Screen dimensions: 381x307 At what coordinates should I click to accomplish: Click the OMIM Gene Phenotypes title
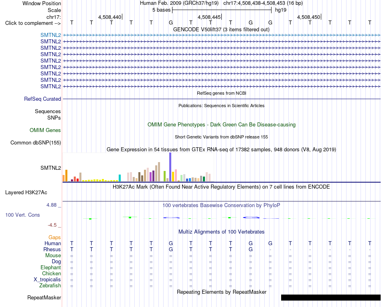pos(222,124)
